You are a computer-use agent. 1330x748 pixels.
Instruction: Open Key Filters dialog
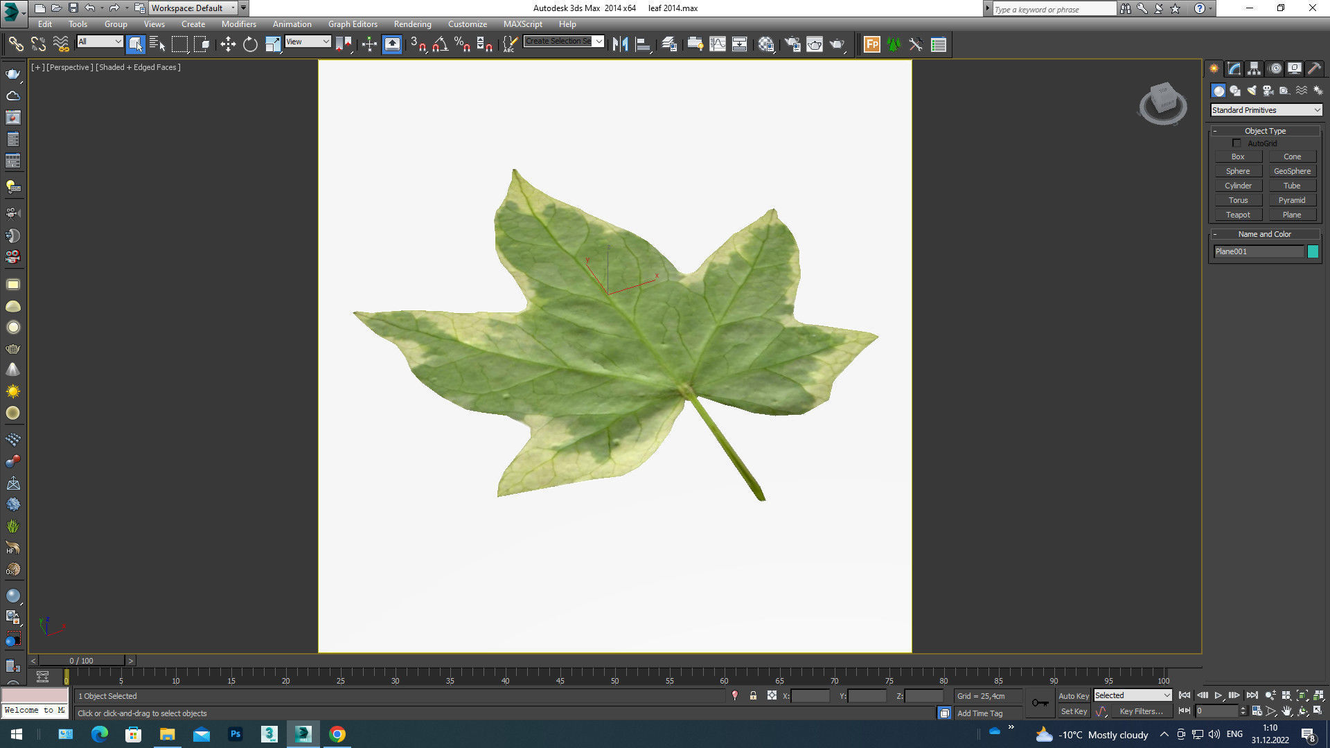(1141, 711)
